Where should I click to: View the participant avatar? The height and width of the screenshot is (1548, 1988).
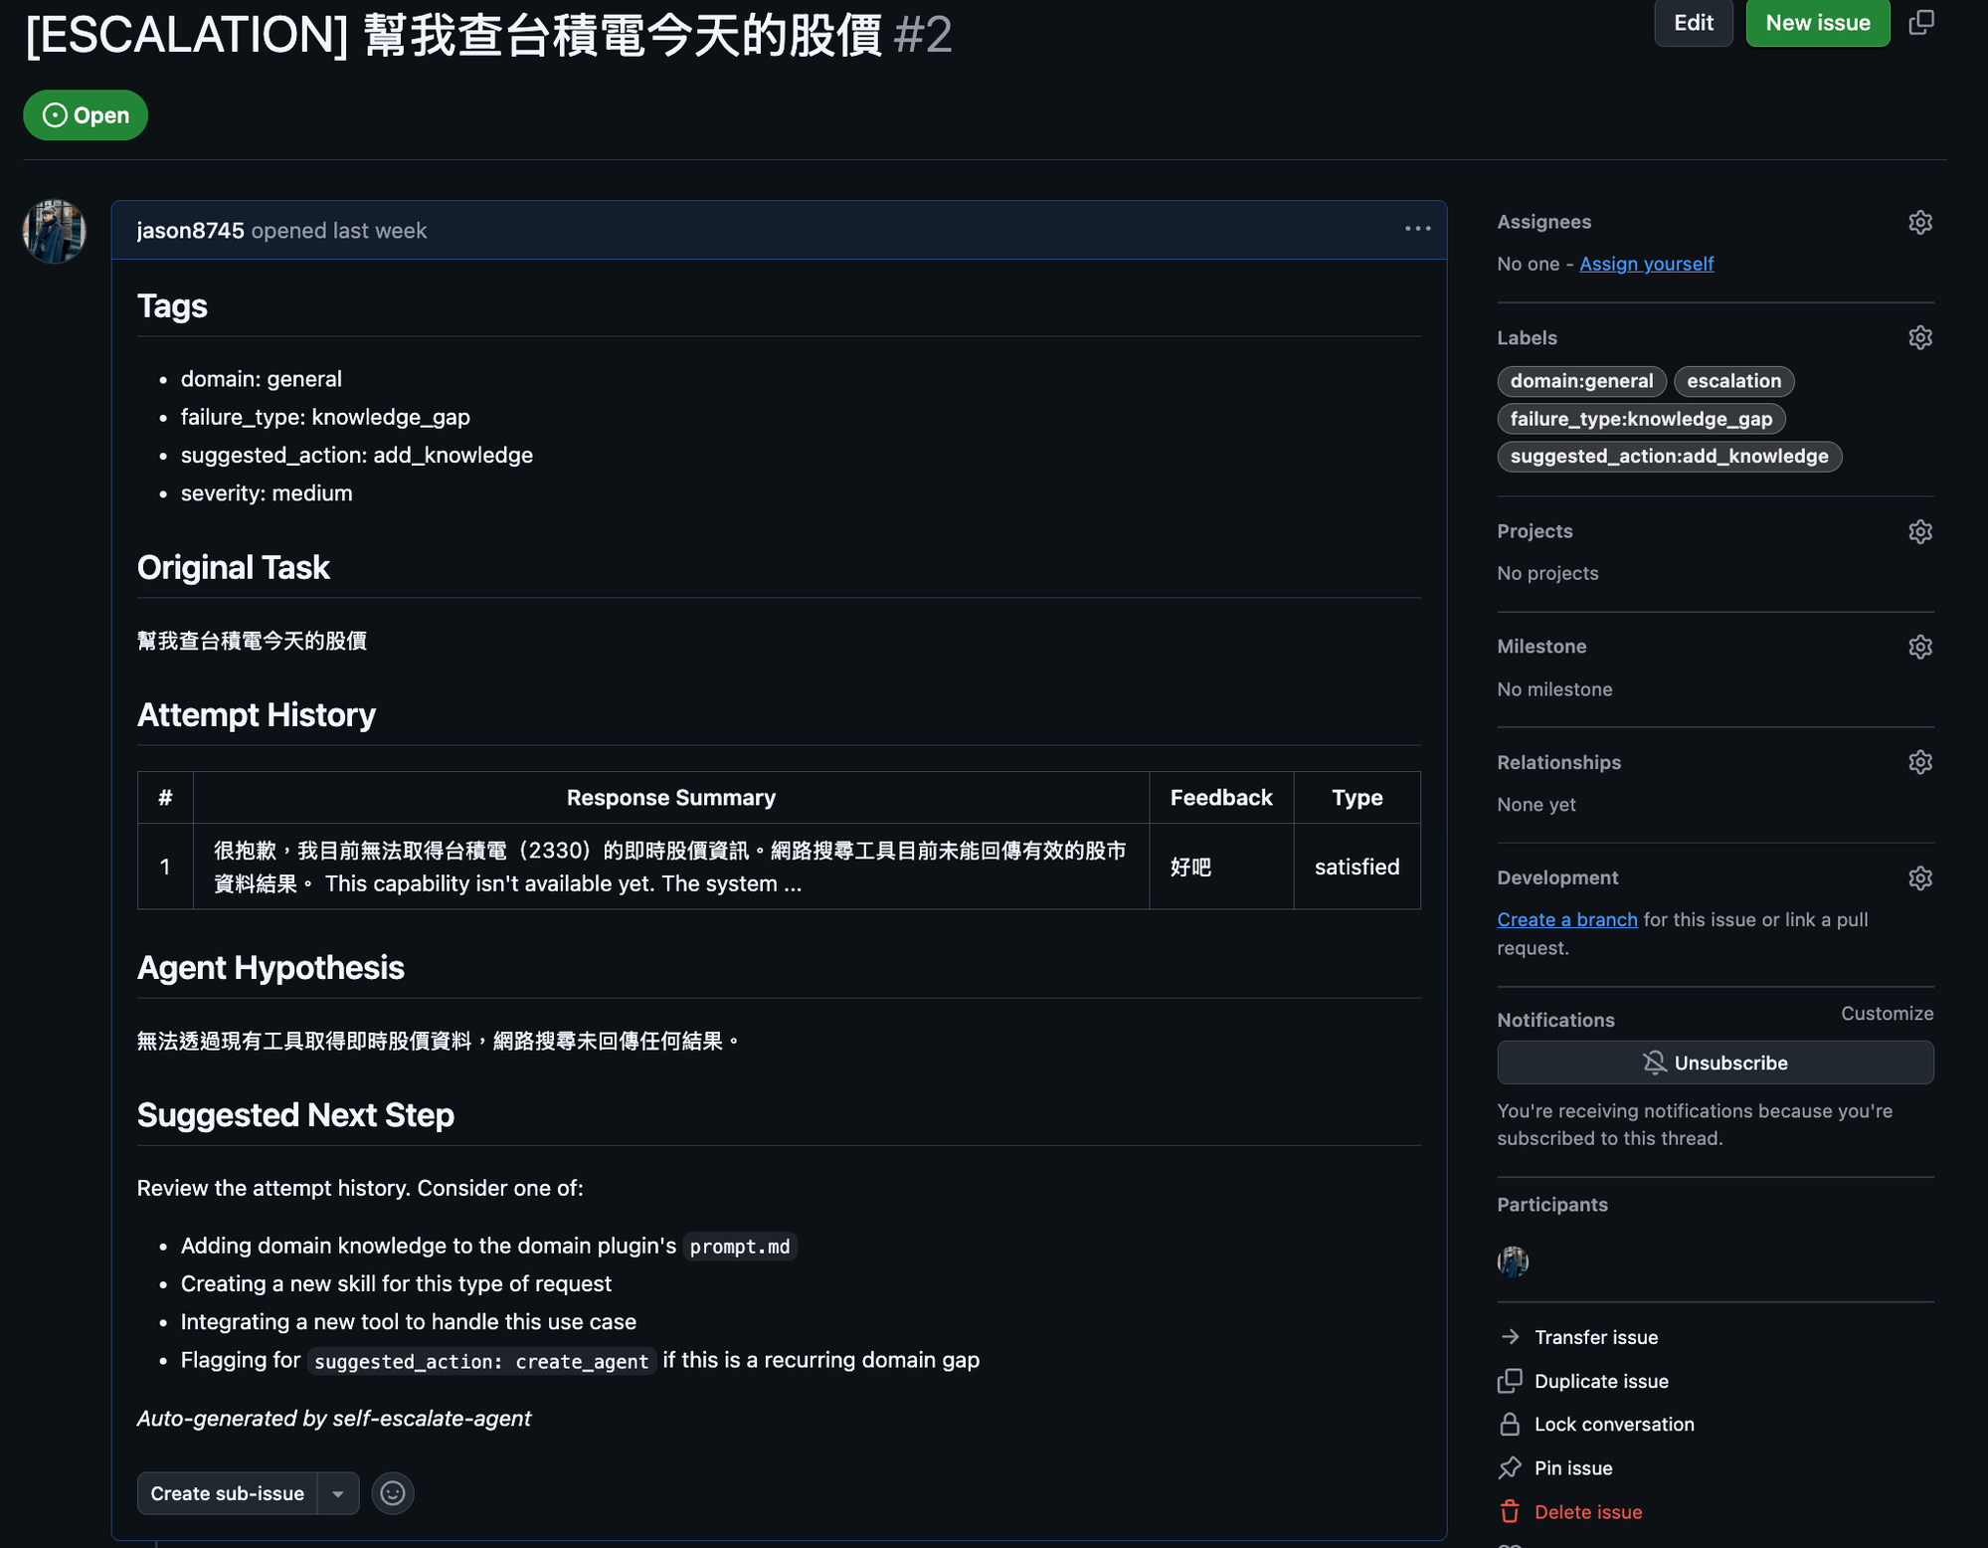(1513, 1261)
